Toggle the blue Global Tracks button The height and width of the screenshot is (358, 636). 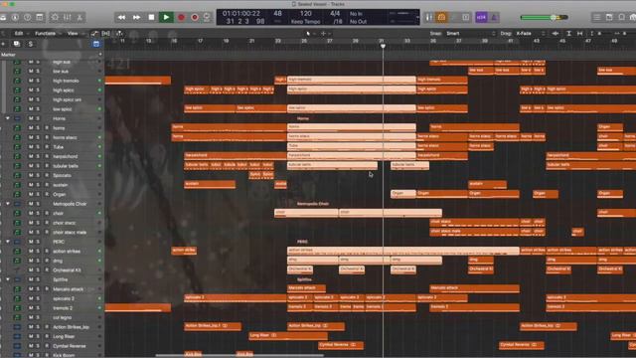[x=96, y=44]
